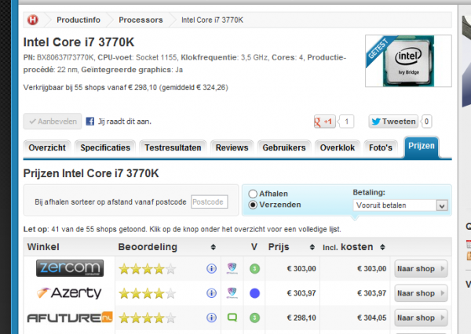The height and width of the screenshot is (334, 471).
Task: Switch to the Gebruikers tab
Action: [x=284, y=148]
